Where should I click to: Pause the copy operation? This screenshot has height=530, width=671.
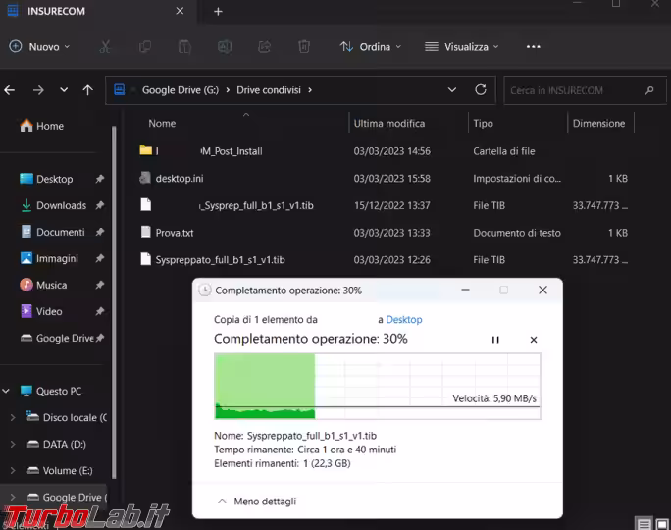point(495,340)
